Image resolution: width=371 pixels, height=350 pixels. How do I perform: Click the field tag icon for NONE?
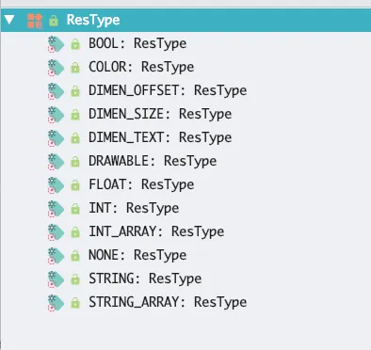(56, 256)
